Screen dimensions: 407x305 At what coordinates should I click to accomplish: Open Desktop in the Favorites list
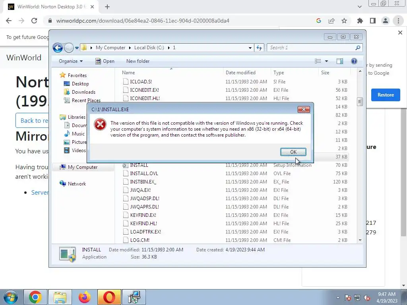80,84
